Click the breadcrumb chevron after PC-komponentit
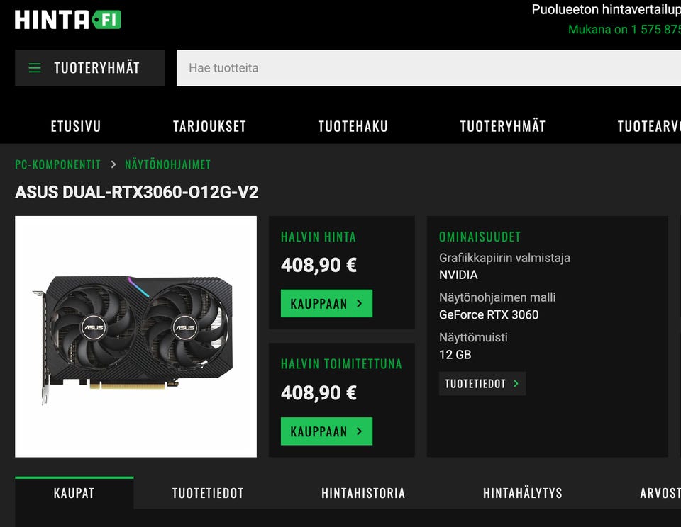The width and height of the screenshot is (681, 527). pyautogui.click(x=113, y=164)
